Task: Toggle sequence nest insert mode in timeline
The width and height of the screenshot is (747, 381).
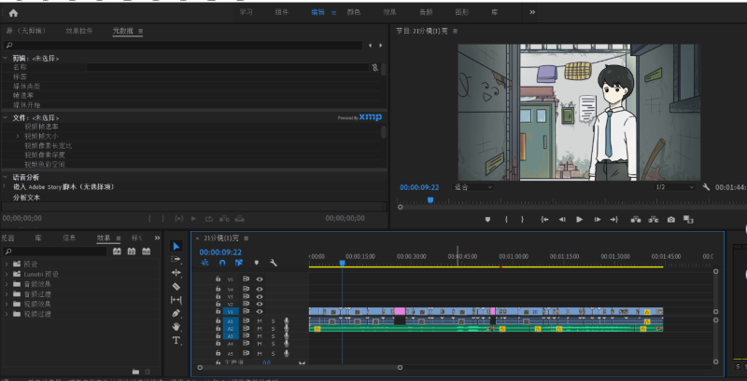Action: pyautogui.click(x=204, y=263)
